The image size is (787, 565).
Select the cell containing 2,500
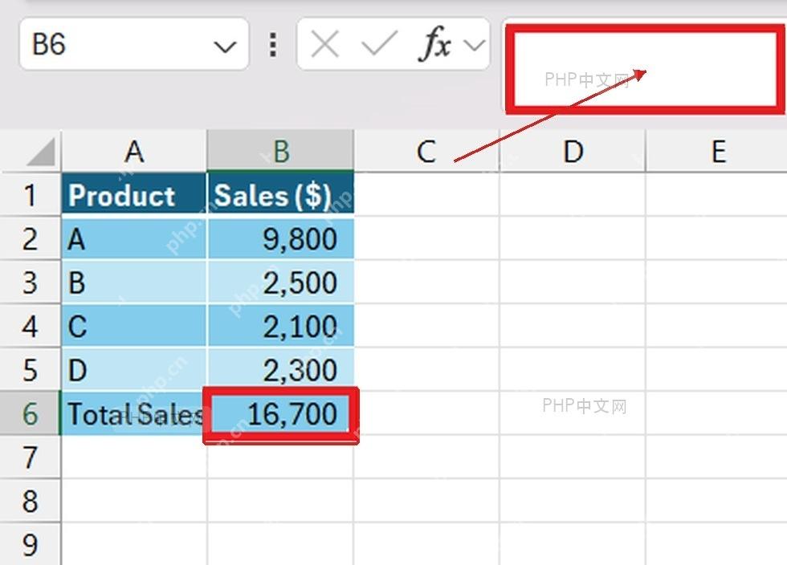click(280, 282)
